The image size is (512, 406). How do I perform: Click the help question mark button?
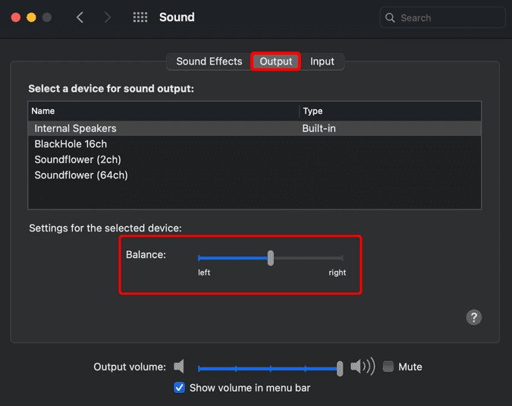473,317
